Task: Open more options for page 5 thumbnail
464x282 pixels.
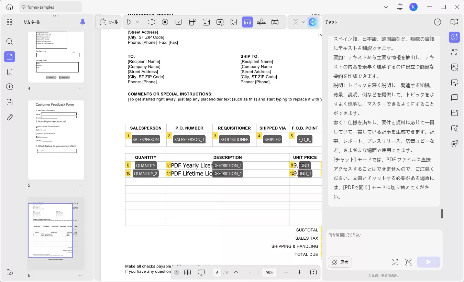Action: pos(81,185)
